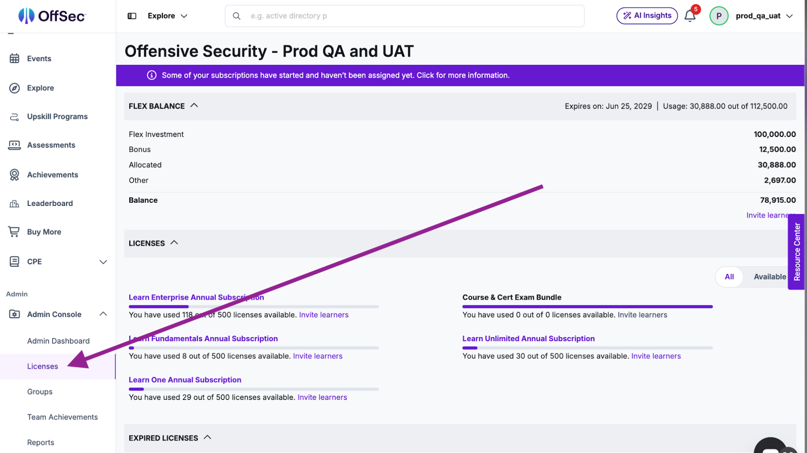Click the Leaderboard chart icon

click(14, 203)
